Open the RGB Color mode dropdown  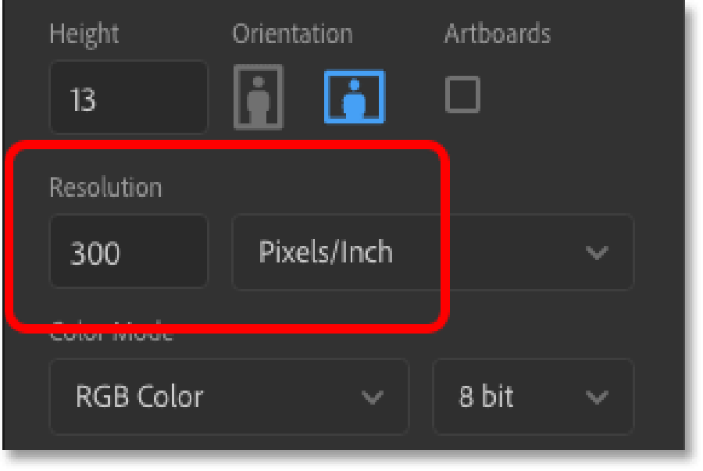tap(229, 397)
